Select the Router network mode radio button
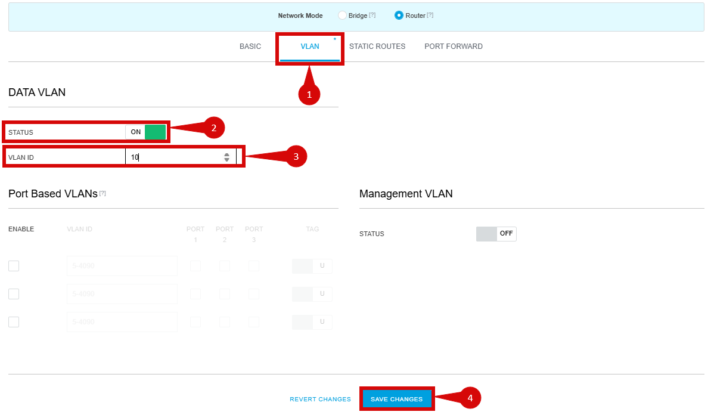 (399, 16)
